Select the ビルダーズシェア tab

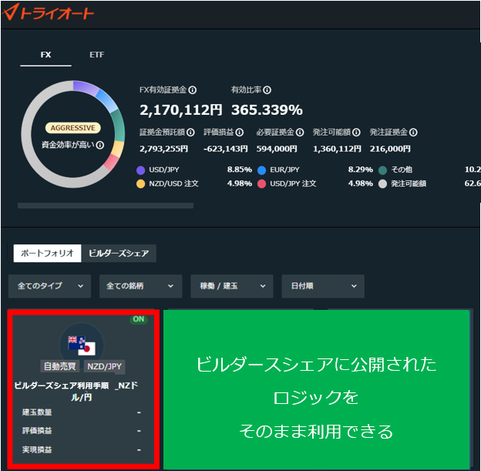(x=119, y=253)
